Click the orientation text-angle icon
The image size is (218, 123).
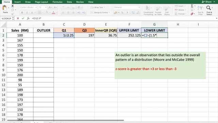(x=79, y=7)
